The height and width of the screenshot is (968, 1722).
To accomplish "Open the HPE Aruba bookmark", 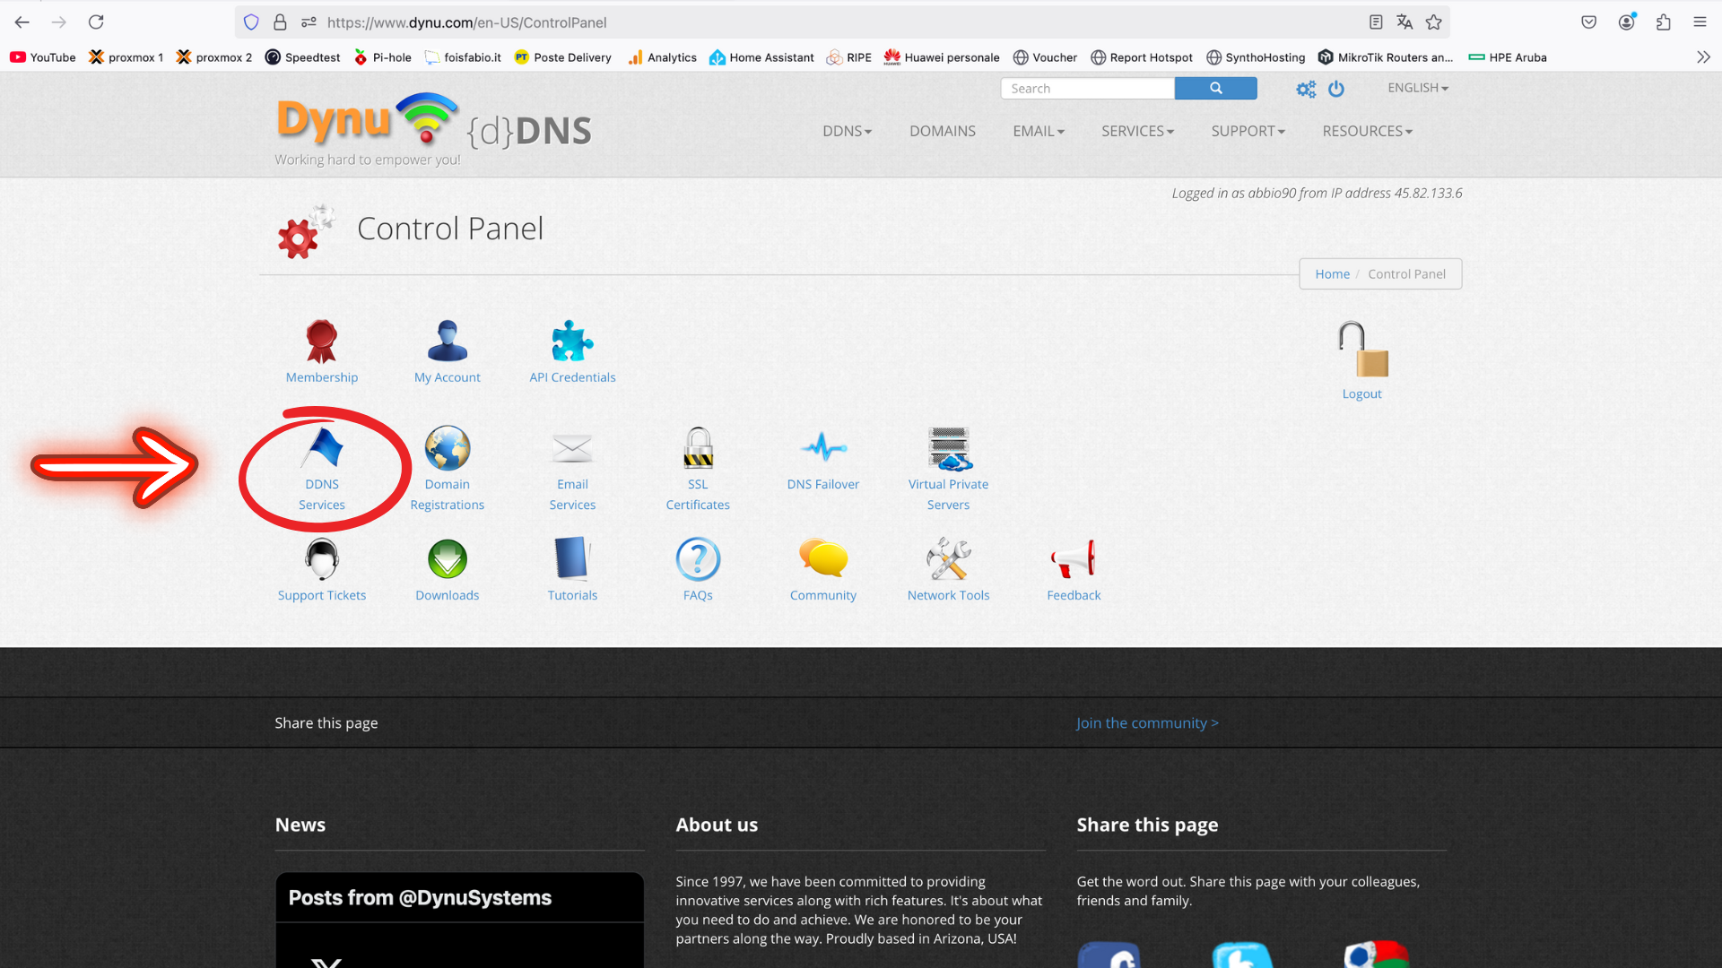I will click(1508, 57).
